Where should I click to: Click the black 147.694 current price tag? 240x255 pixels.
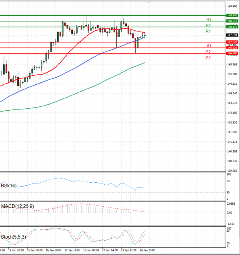pos(232,35)
